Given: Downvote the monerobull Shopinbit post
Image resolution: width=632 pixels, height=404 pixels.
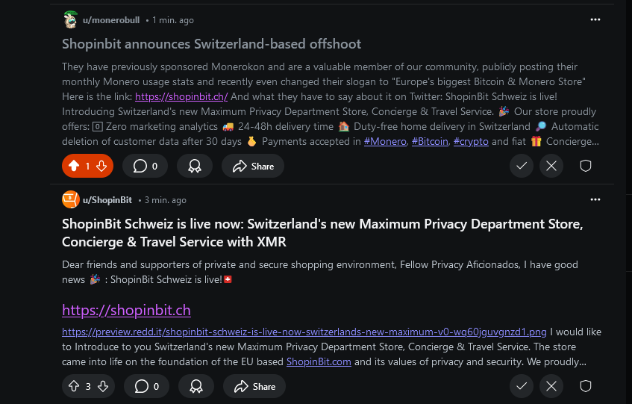Looking at the screenshot, I should click(x=101, y=166).
